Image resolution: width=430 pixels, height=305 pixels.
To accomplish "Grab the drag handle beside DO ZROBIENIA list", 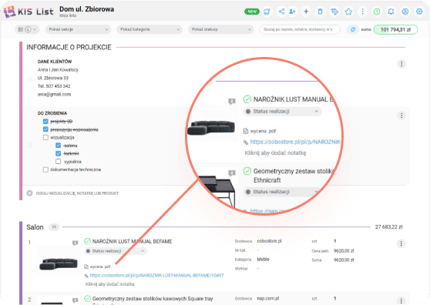I will 29,145.
